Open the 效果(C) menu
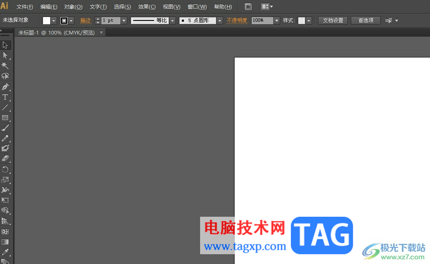 [147, 7]
